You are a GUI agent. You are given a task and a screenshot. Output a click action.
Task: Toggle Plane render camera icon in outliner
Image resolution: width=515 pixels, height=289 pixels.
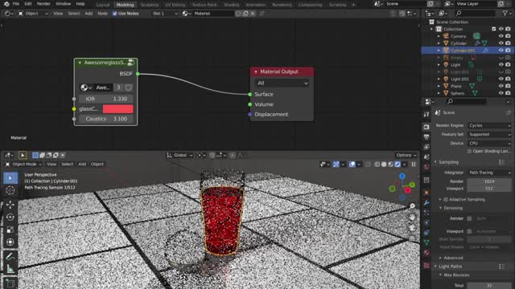tap(508, 86)
